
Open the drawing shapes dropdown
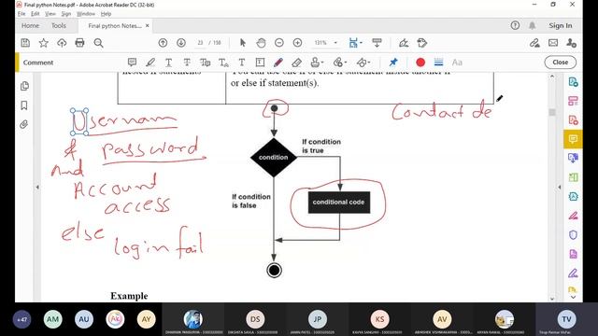click(x=363, y=63)
